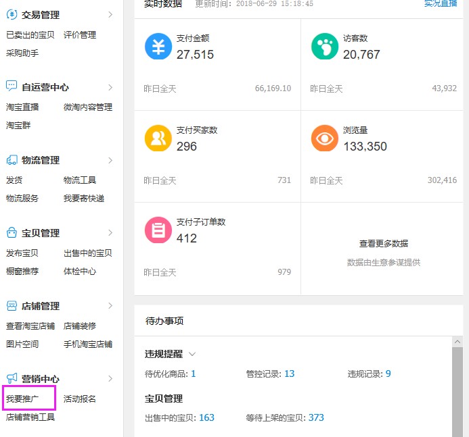Image resolution: width=469 pixels, height=437 pixels.
Task: Open 实况直播 link at top right
Action: click(441, 3)
